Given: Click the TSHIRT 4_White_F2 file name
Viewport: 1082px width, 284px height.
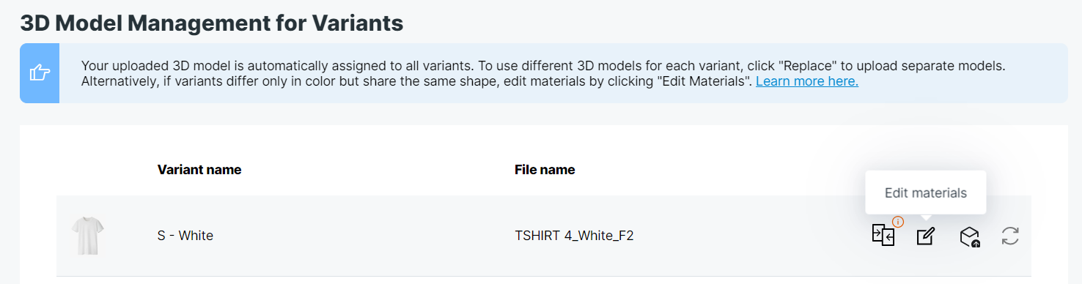Looking at the screenshot, I should click(x=574, y=236).
